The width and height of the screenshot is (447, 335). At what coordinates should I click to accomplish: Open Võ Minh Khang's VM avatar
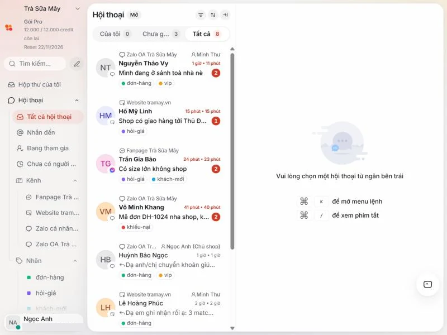(x=106, y=212)
